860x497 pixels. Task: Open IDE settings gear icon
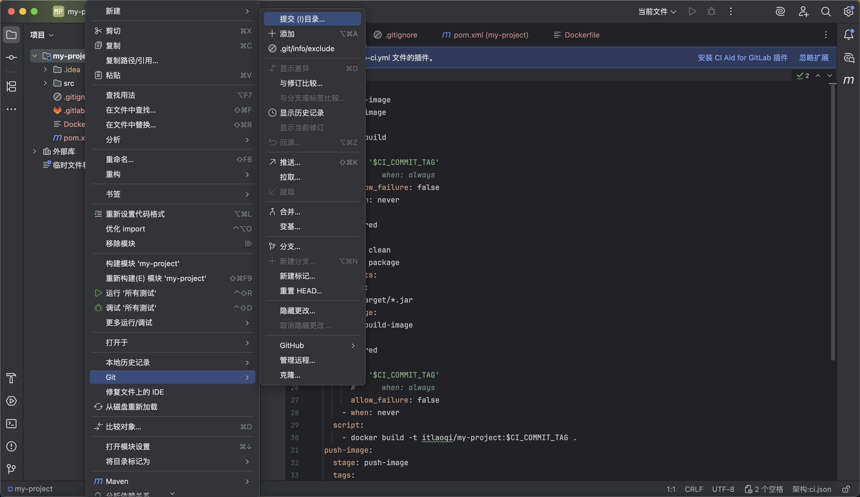[848, 12]
